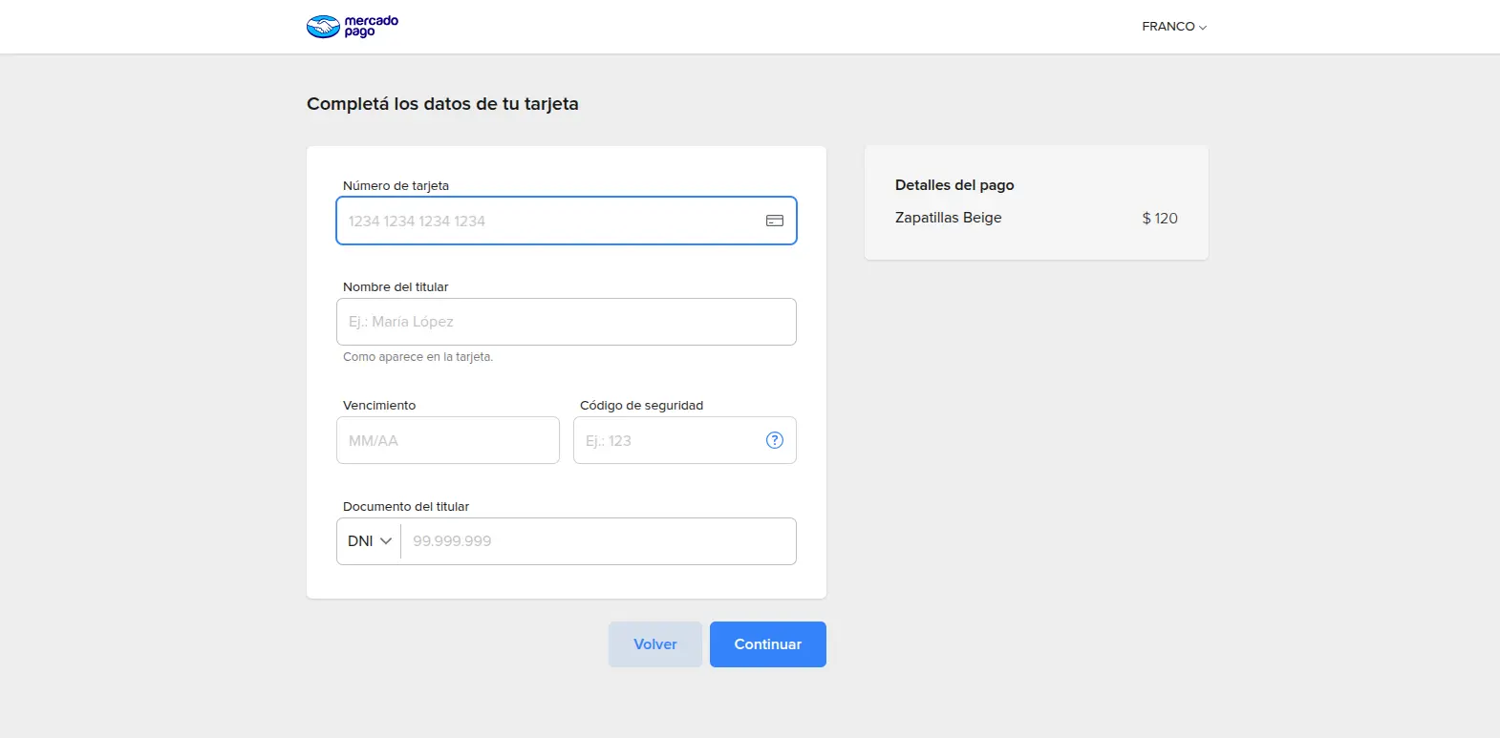Click the "Nombre del titular" label
Viewport: 1500px width, 738px height.
coord(396,287)
